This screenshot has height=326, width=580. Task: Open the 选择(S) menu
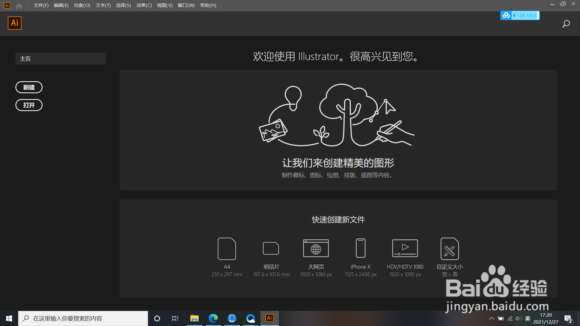123,5
